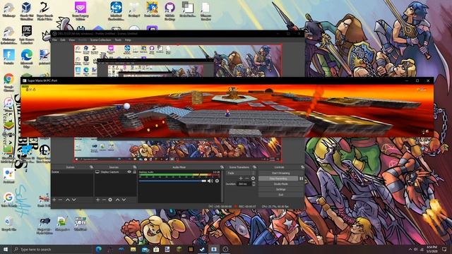
Task: Decrease transition Duration with down arrow
Action: (254, 185)
